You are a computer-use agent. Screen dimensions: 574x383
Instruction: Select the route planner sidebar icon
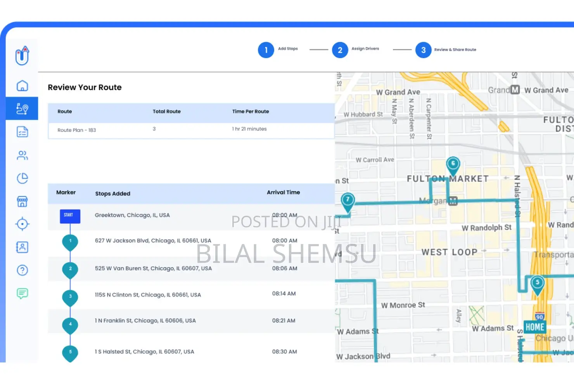tap(22, 109)
